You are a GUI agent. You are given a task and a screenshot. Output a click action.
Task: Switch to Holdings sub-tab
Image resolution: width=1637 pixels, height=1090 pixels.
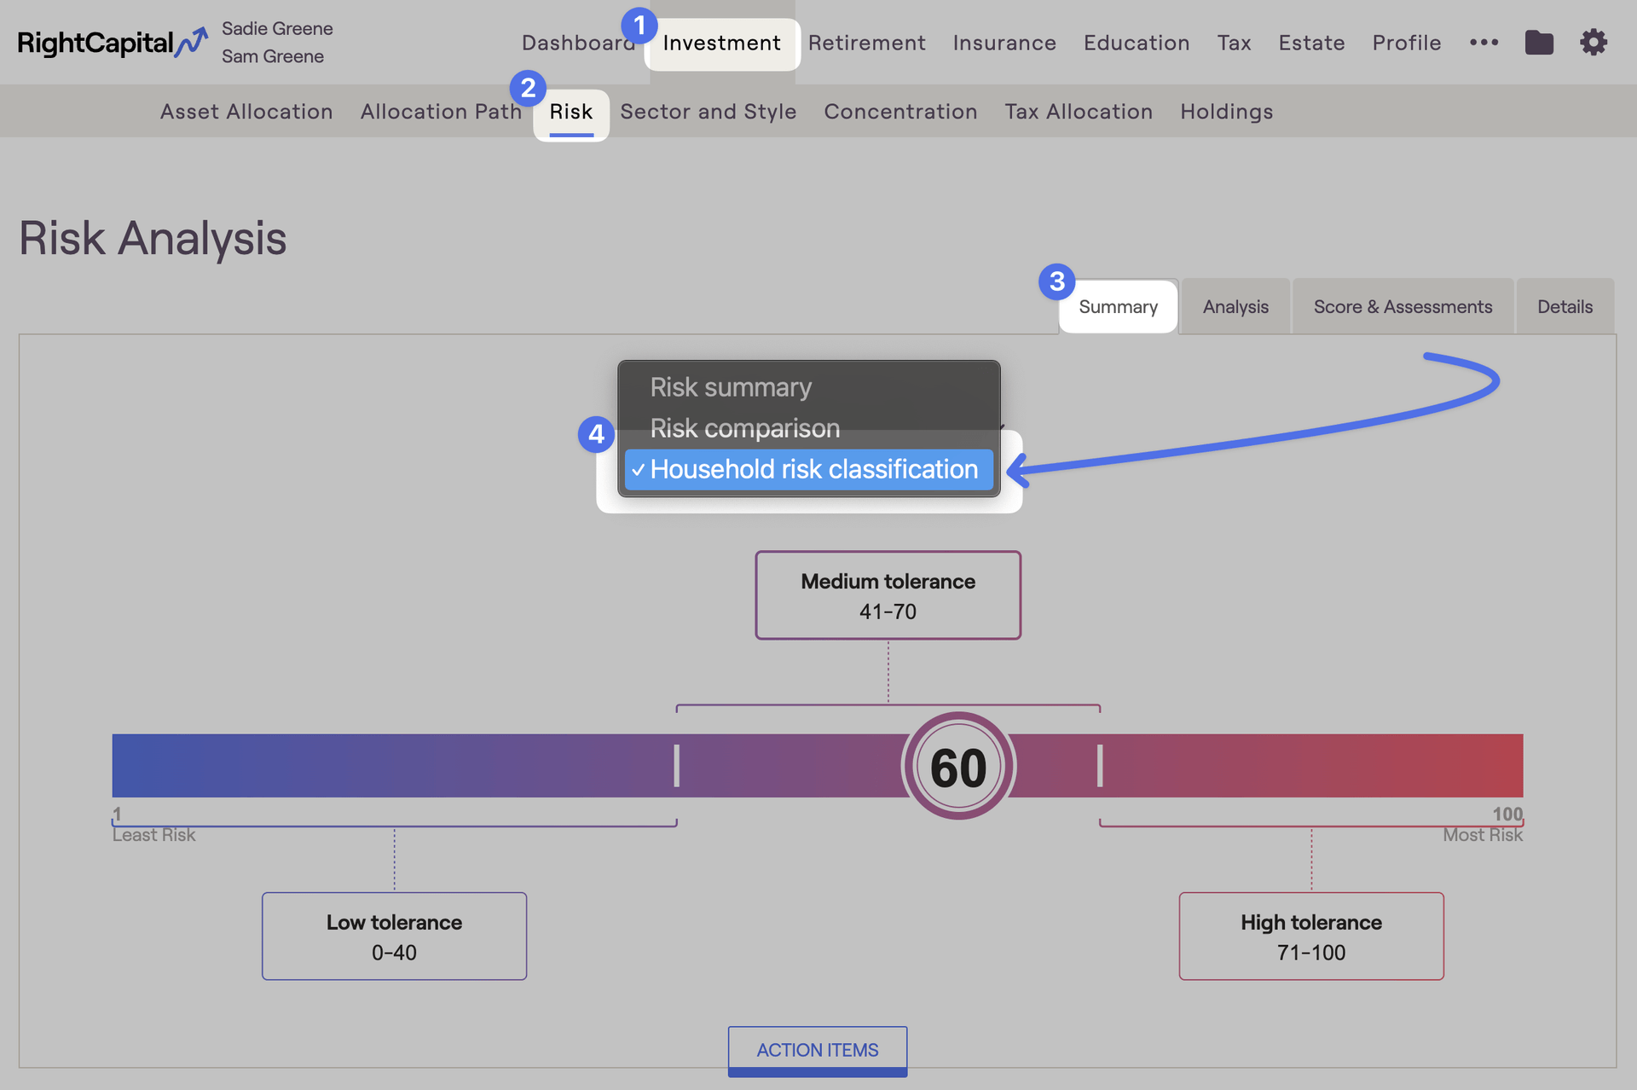pos(1226,112)
